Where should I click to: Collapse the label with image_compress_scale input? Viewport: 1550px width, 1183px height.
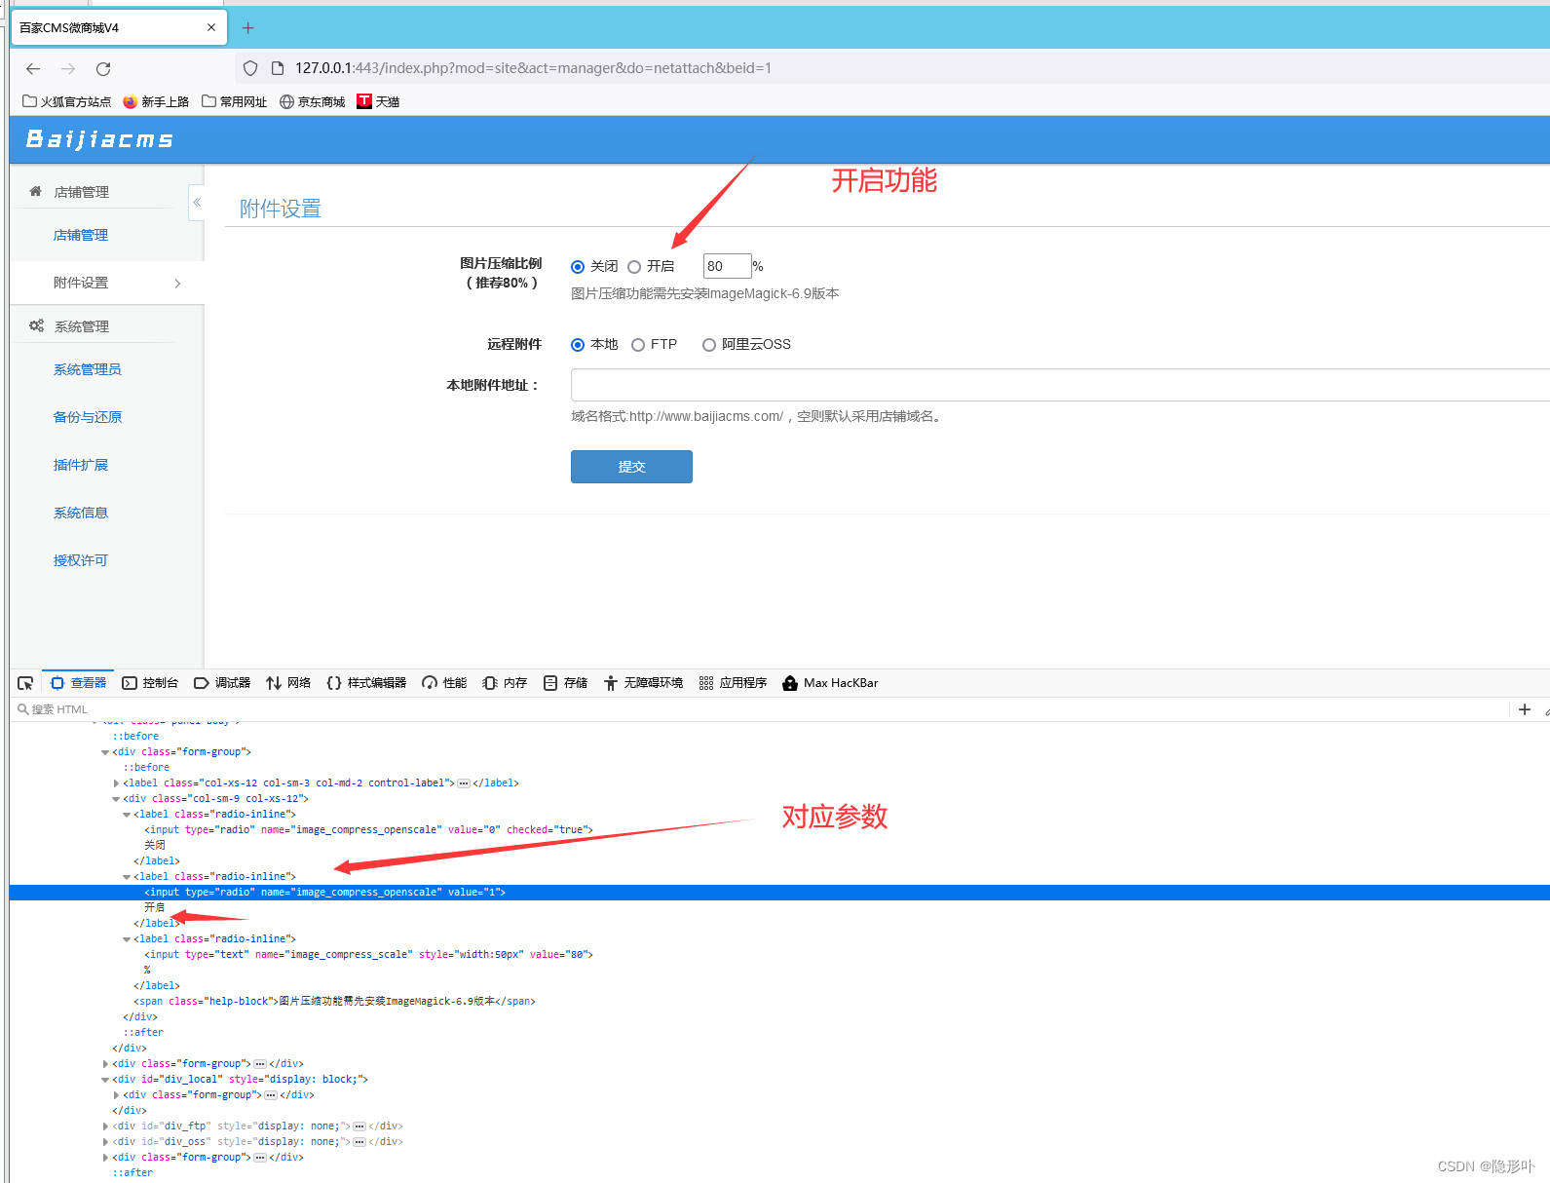coord(127,939)
